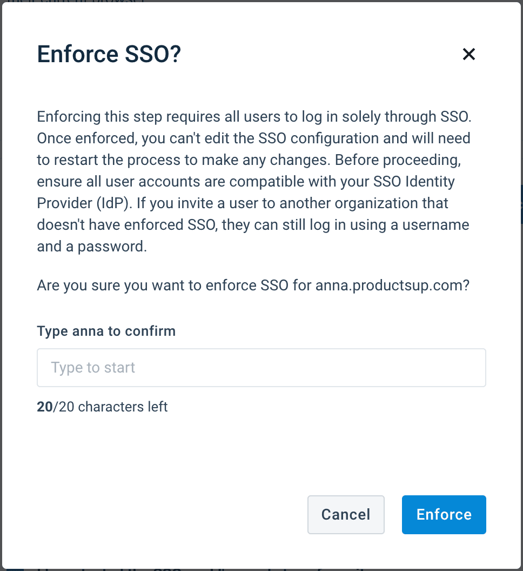Click the 'Type anna to confirm' label

pos(106,331)
